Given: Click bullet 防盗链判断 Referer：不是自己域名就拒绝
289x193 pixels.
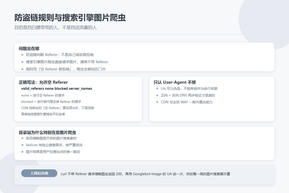Looking at the screenshot, I should click(x=60, y=55).
